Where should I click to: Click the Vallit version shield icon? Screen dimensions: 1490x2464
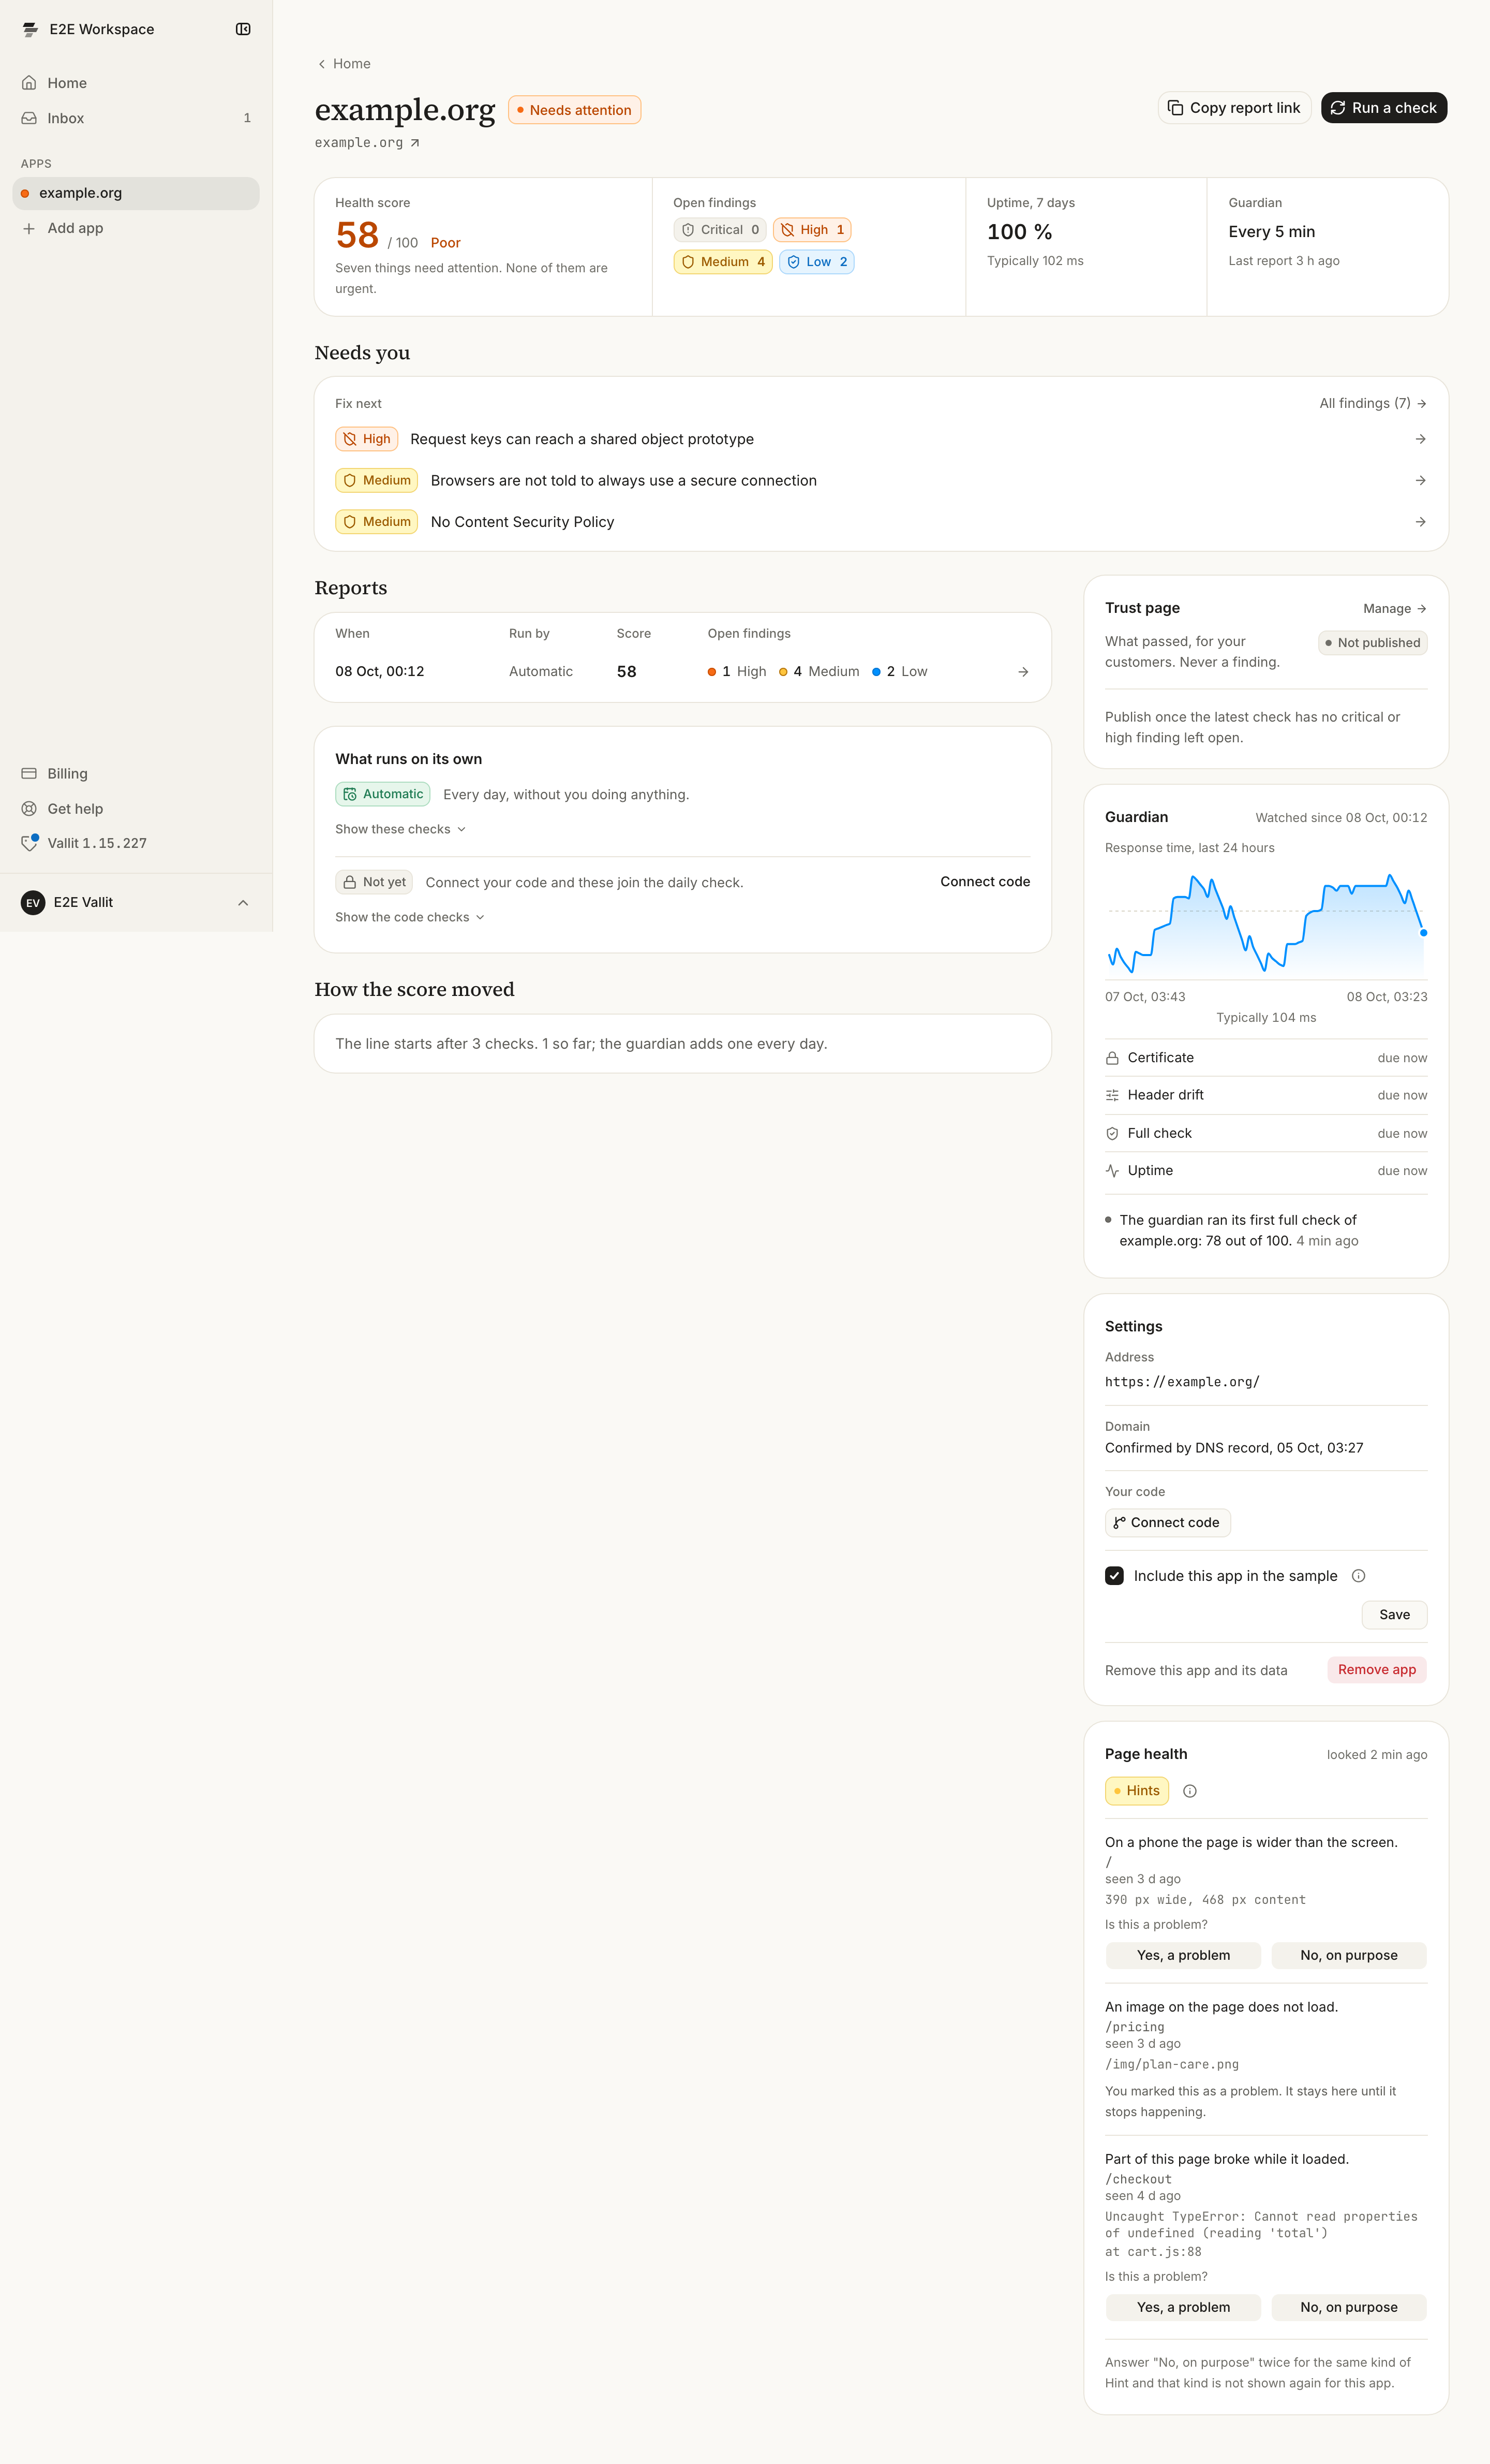click(x=29, y=843)
